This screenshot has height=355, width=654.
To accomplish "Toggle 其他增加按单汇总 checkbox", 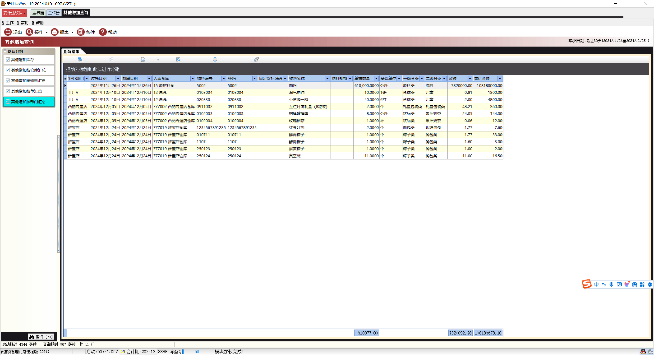I will tap(8, 91).
